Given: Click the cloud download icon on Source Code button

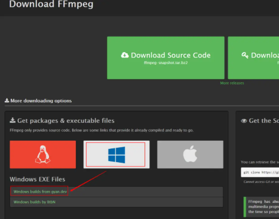Looking at the screenshot, I should (125, 55).
